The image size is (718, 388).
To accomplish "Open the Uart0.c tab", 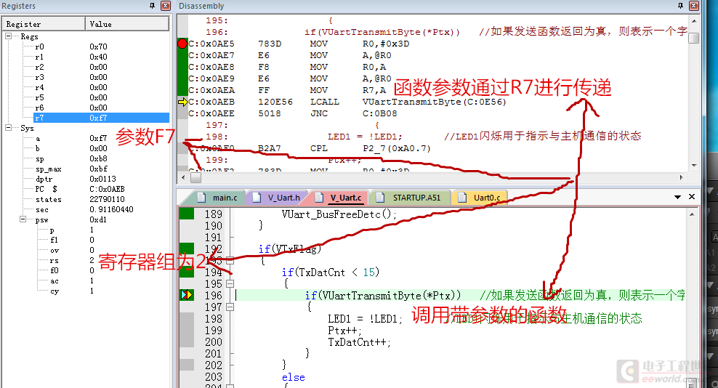I will pos(480,198).
